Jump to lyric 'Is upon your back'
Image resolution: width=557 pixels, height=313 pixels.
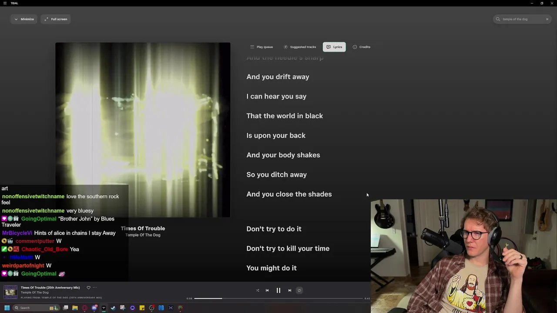(276, 136)
